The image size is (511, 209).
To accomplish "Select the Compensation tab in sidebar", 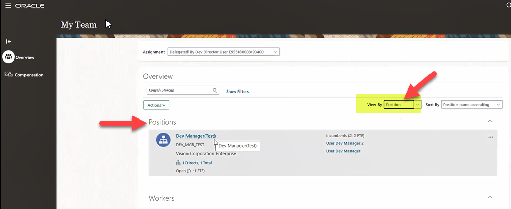I will coord(29,75).
